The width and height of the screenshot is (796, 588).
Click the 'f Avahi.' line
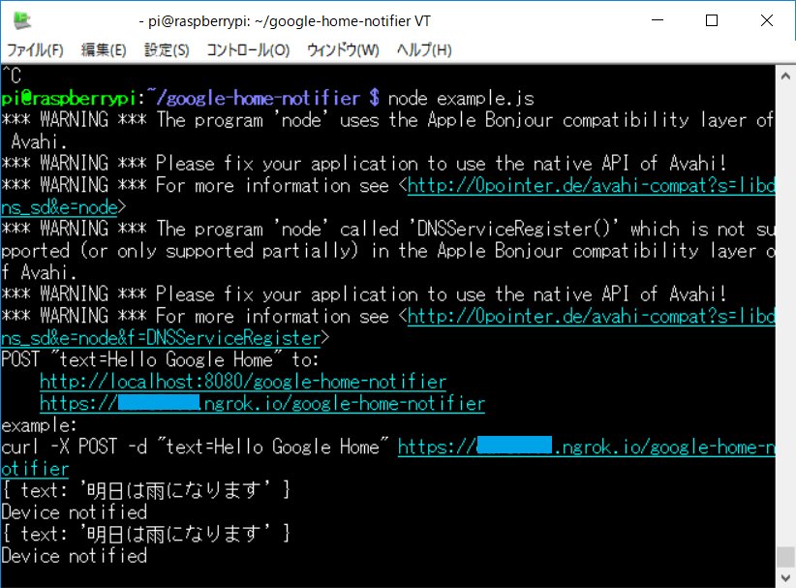tap(39, 272)
